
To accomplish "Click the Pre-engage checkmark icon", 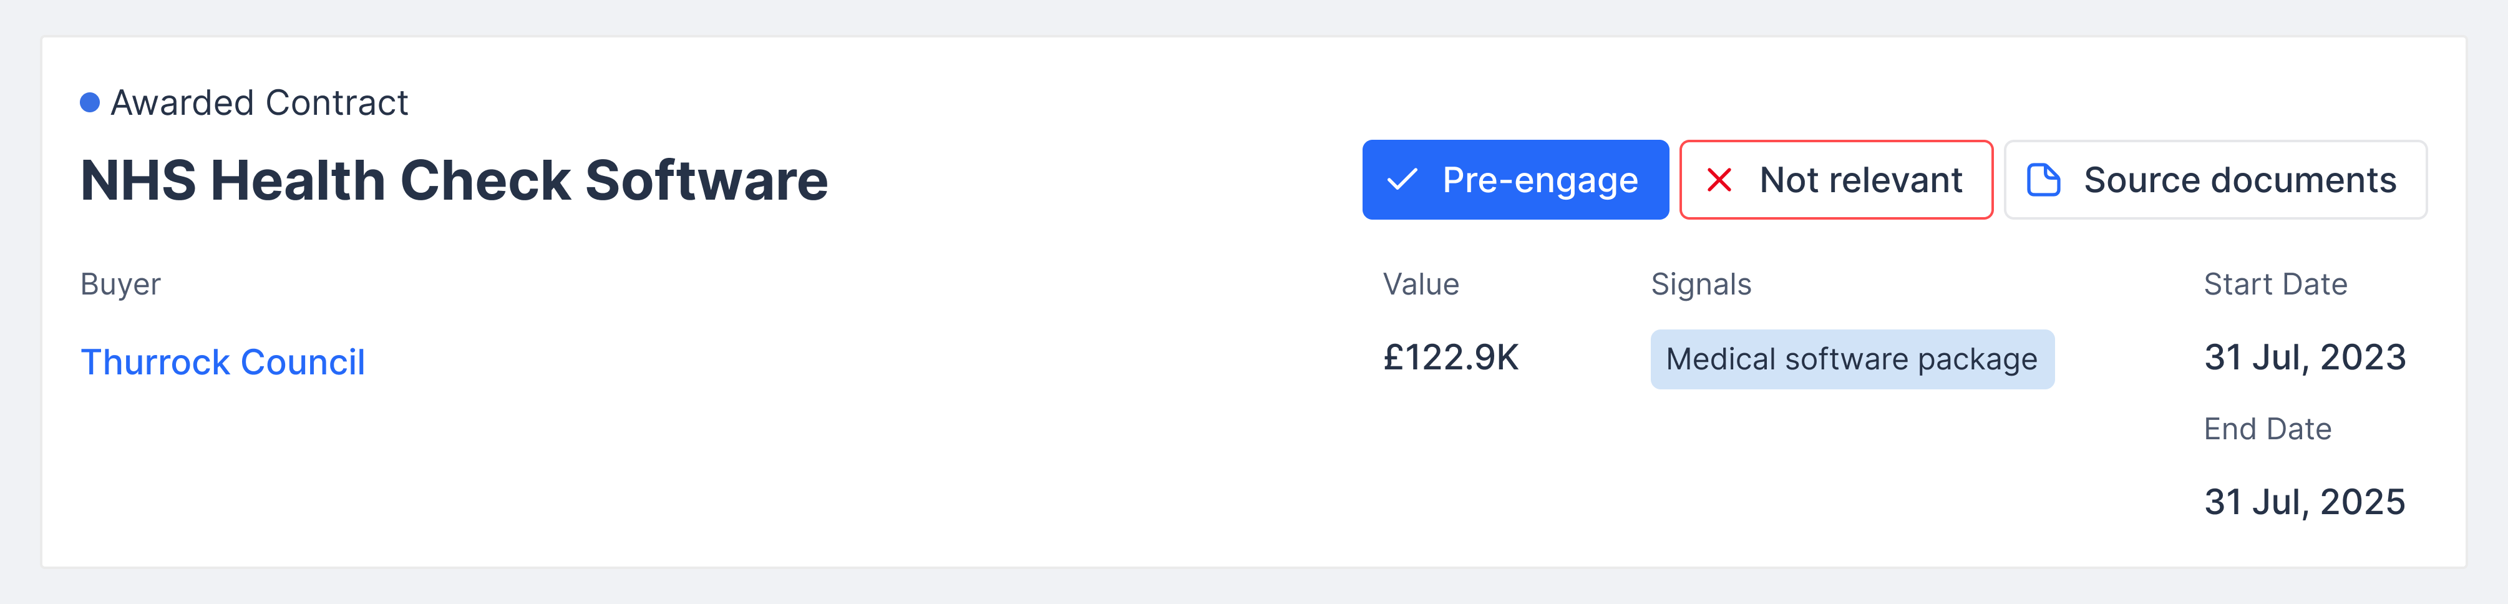I will pos(1402,180).
